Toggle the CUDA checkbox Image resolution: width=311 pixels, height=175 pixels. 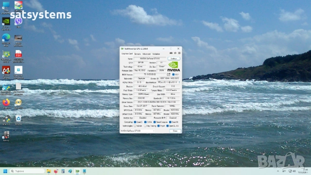[x=145, y=122]
